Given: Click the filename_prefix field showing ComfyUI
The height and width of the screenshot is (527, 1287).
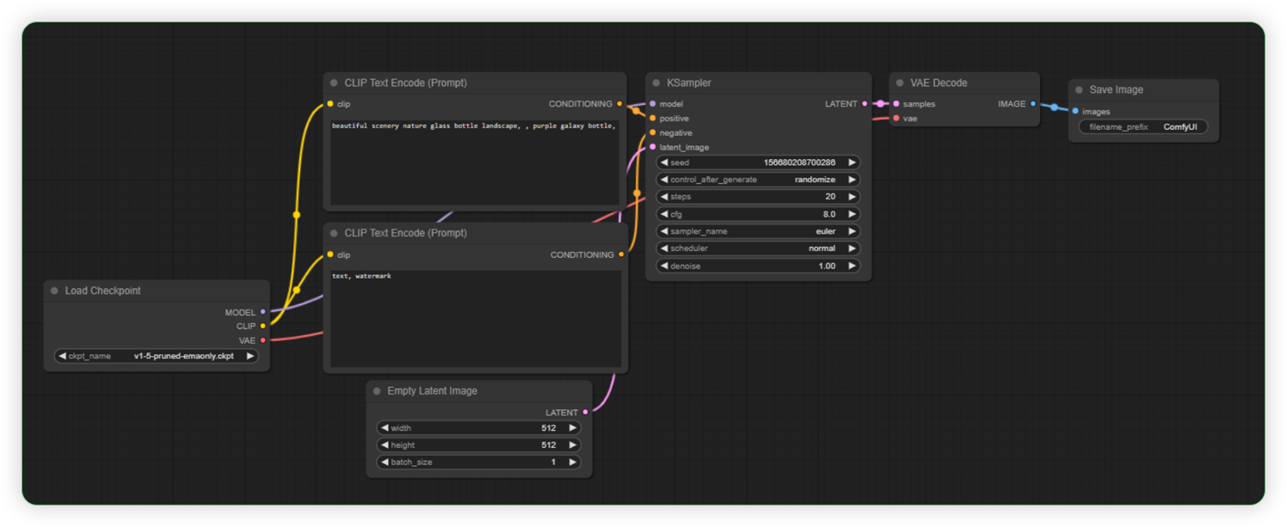Looking at the screenshot, I should [x=1144, y=126].
